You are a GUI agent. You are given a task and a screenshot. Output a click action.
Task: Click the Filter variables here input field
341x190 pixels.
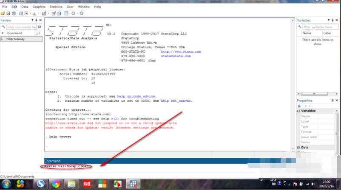(320, 27)
